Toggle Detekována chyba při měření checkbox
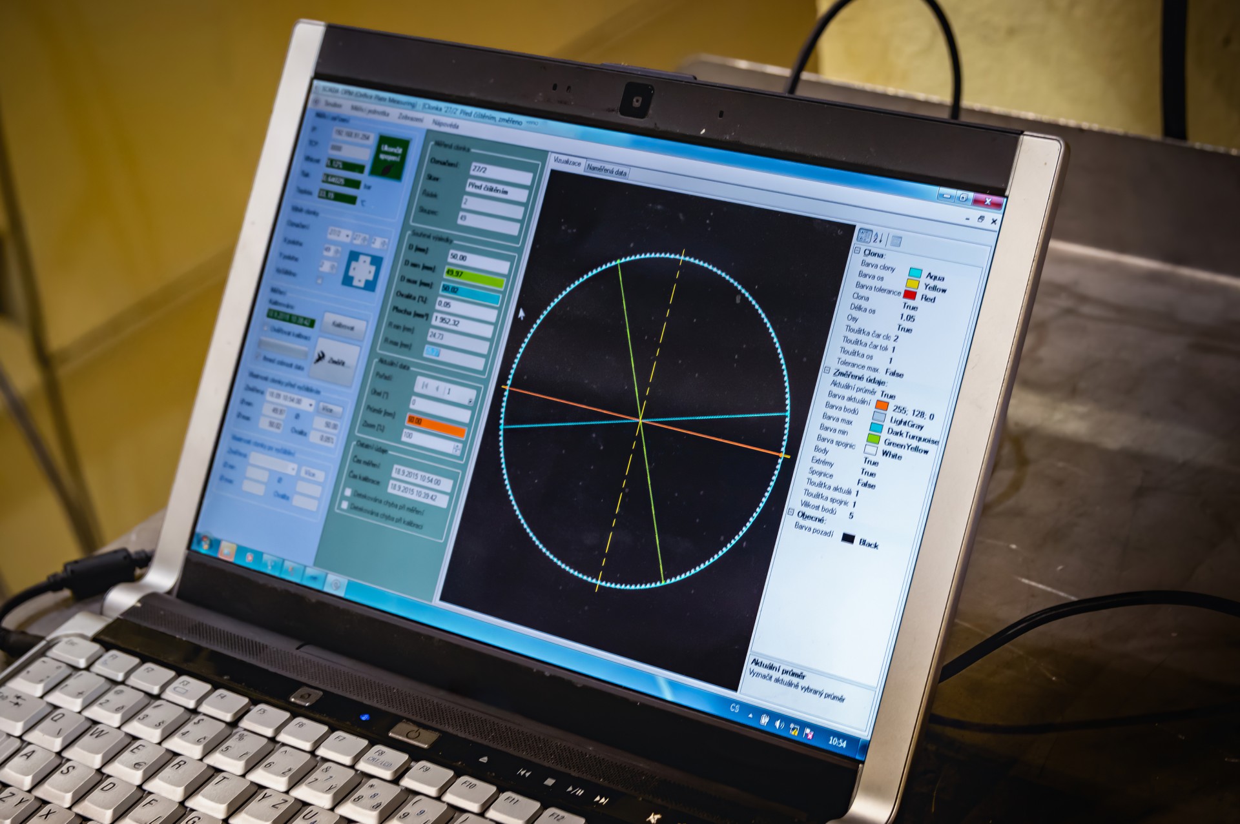This screenshot has height=824, width=1240. 348,492
